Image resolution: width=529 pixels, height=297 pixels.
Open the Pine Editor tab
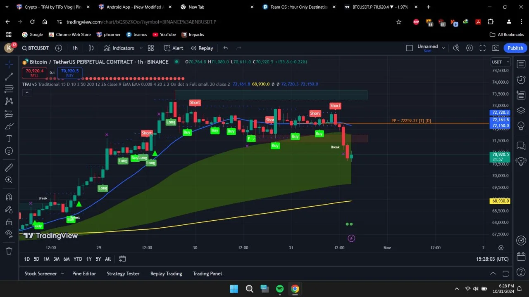point(84,273)
